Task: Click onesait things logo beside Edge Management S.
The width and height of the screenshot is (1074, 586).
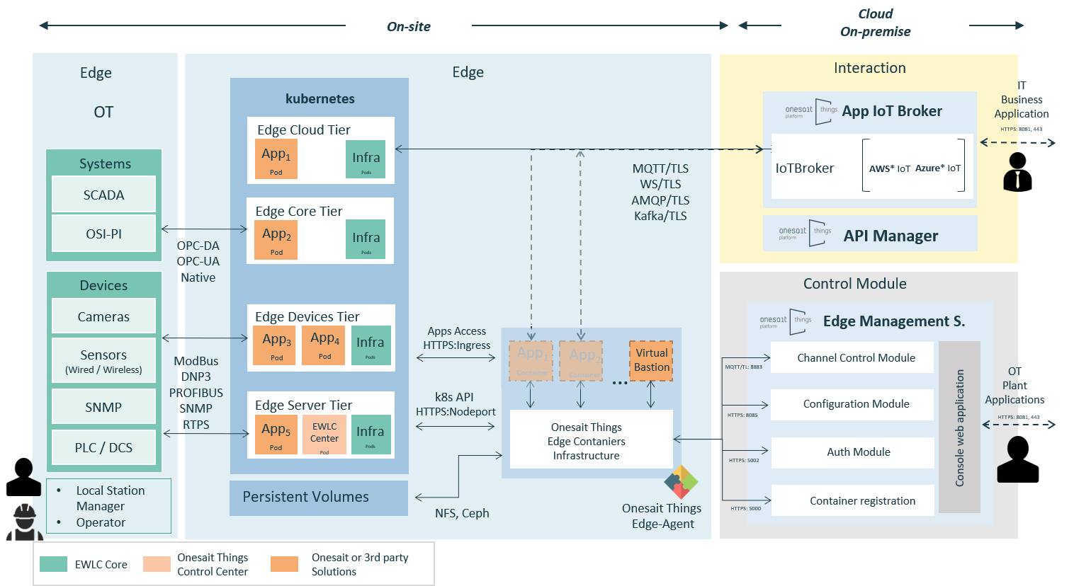Action: [x=786, y=321]
